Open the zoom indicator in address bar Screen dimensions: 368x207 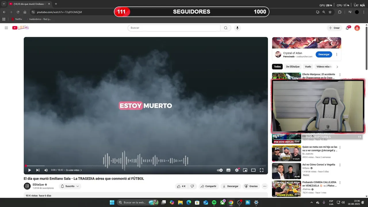(324, 12)
